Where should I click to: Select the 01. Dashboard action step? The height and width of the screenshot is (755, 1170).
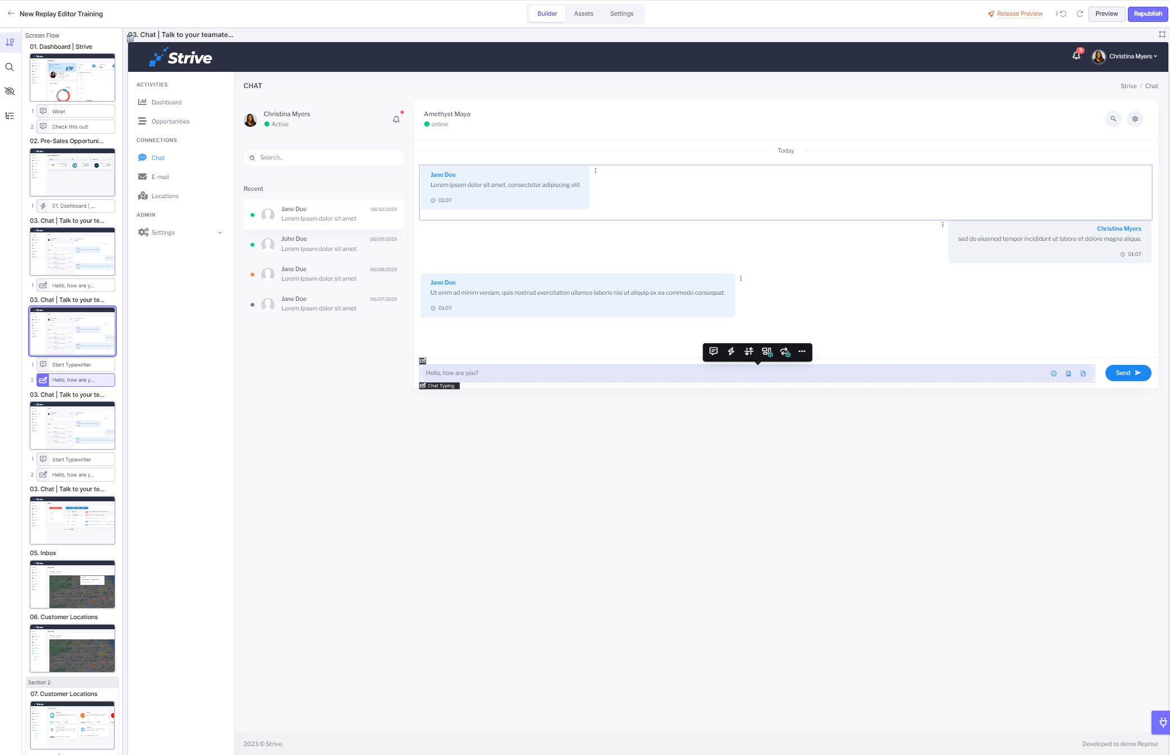[76, 205]
